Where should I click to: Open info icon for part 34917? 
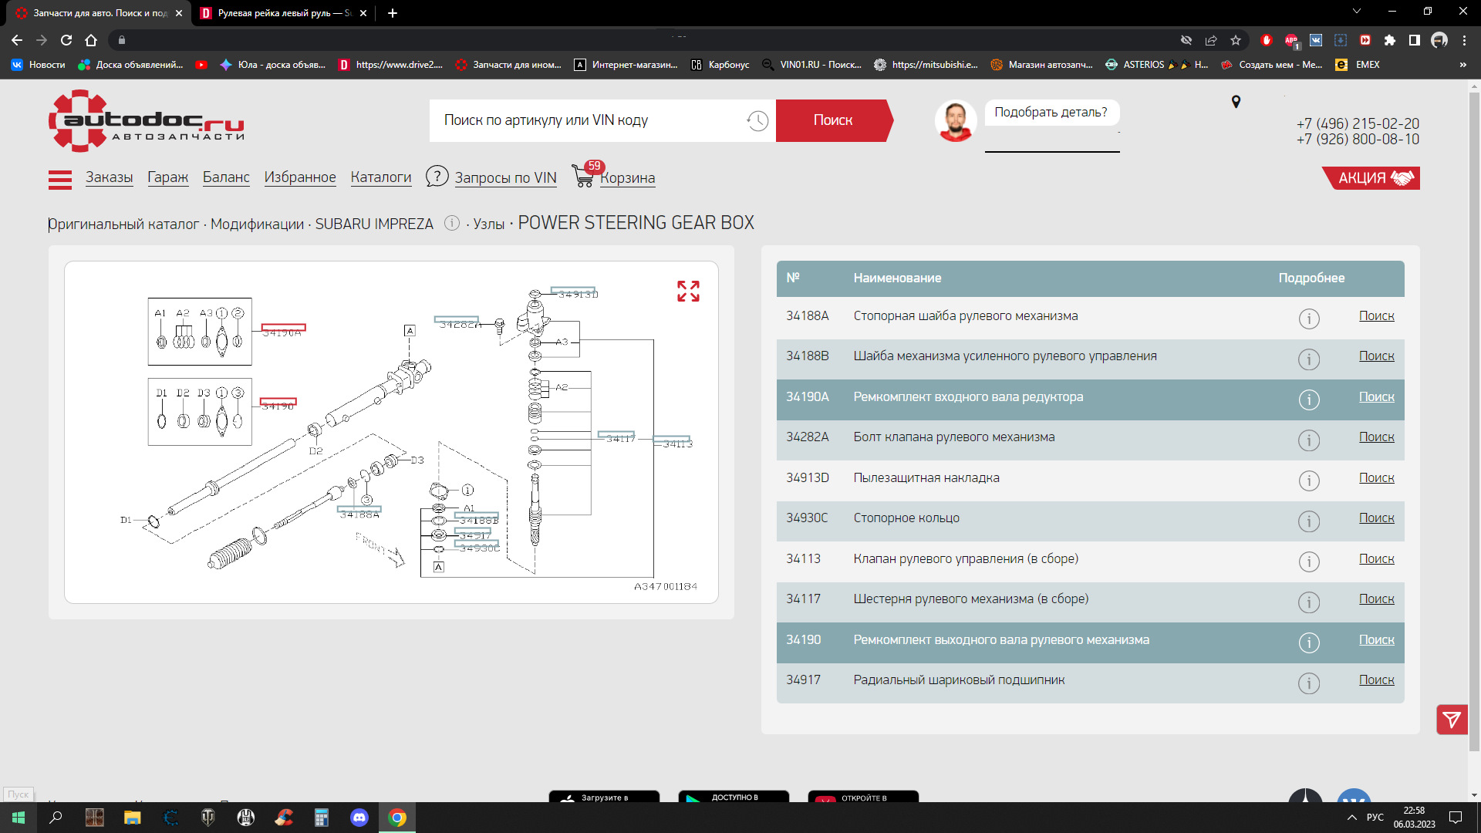[1308, 683]
